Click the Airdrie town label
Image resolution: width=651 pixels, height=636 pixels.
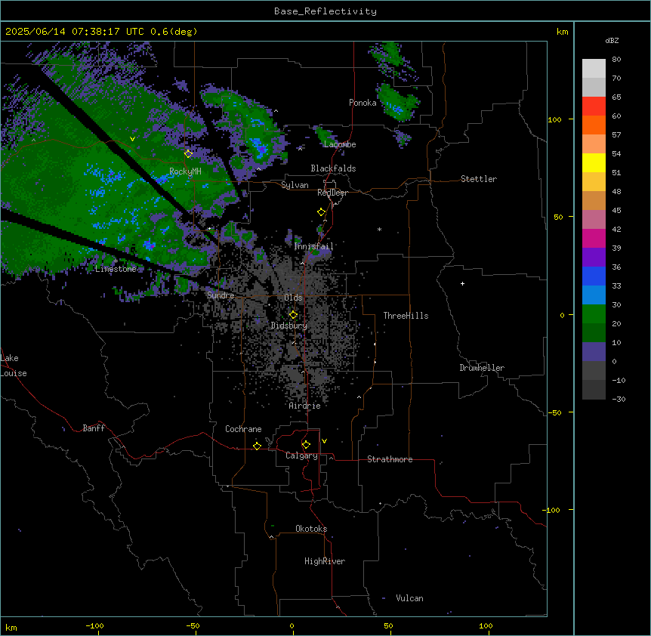point(304,406)
